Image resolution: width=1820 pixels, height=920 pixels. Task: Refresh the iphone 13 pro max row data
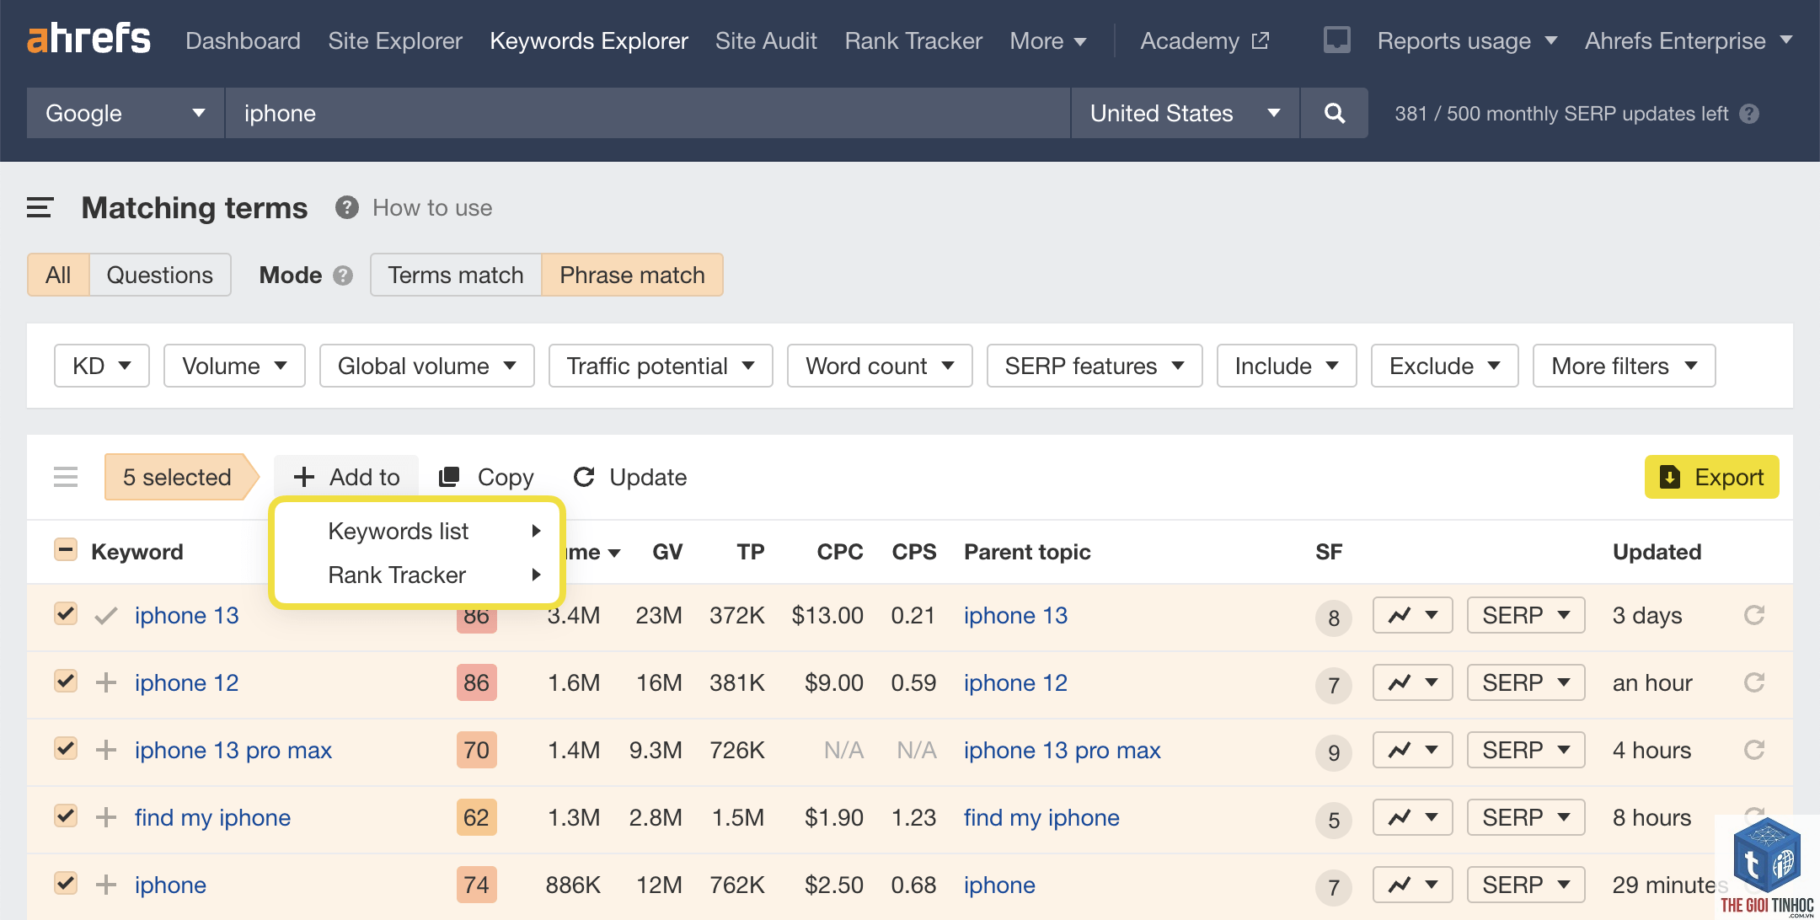coord(1754,750)
